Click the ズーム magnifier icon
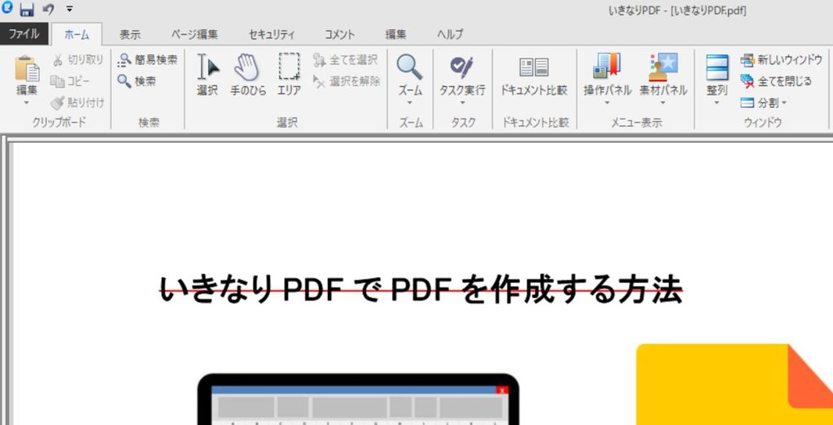 [x=410, y=67]
